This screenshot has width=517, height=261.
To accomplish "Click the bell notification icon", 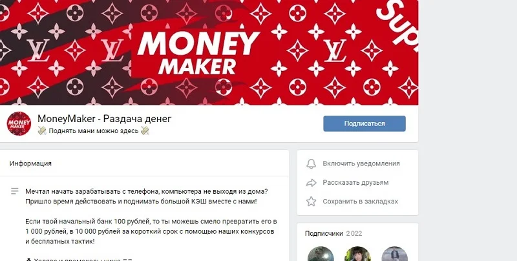I will (x=311, y=164).
